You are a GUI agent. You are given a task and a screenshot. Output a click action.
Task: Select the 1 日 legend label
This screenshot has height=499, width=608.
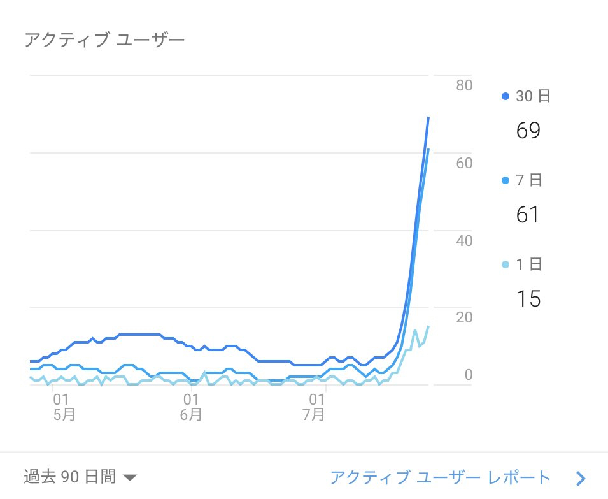[x=528, y=264]
